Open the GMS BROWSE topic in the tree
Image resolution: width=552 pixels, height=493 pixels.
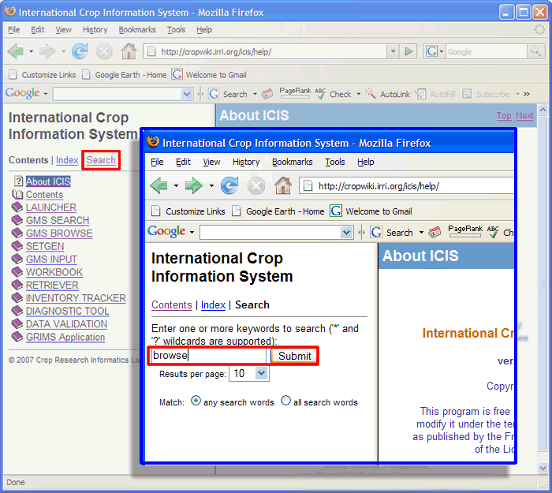coord(59,233)
